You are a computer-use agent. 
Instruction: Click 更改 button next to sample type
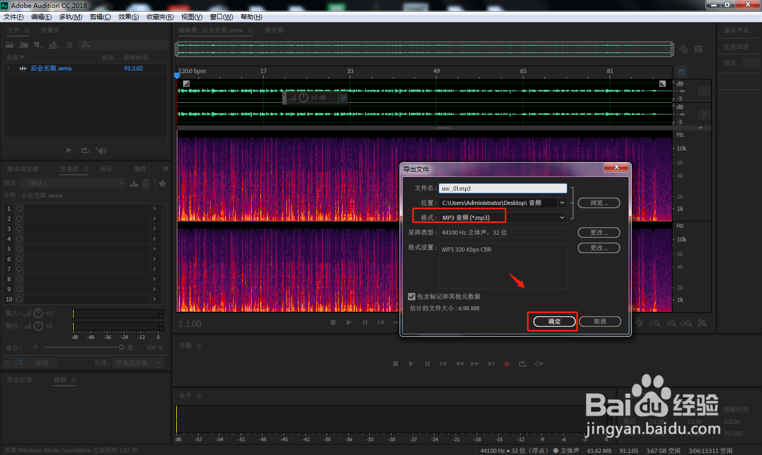(599, 233)
